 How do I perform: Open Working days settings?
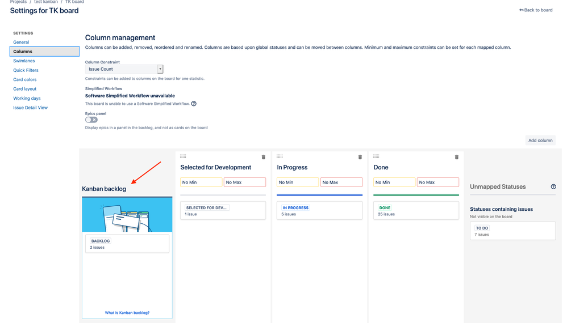pos(27,99)
